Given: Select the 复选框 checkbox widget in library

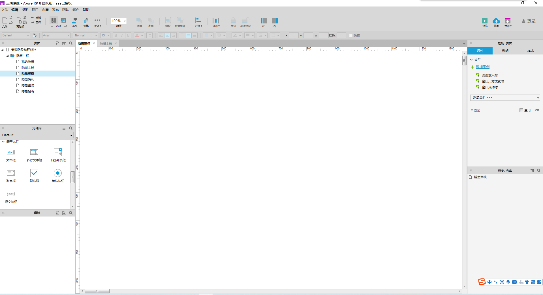Looking at the screenshot, I should tap(34, 174).
